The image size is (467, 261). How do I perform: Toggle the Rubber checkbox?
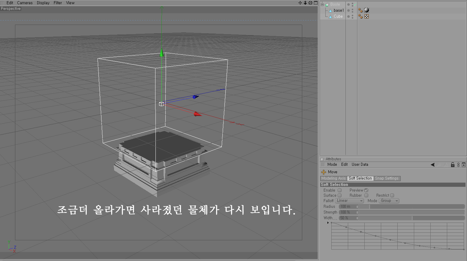pos(366,196)
